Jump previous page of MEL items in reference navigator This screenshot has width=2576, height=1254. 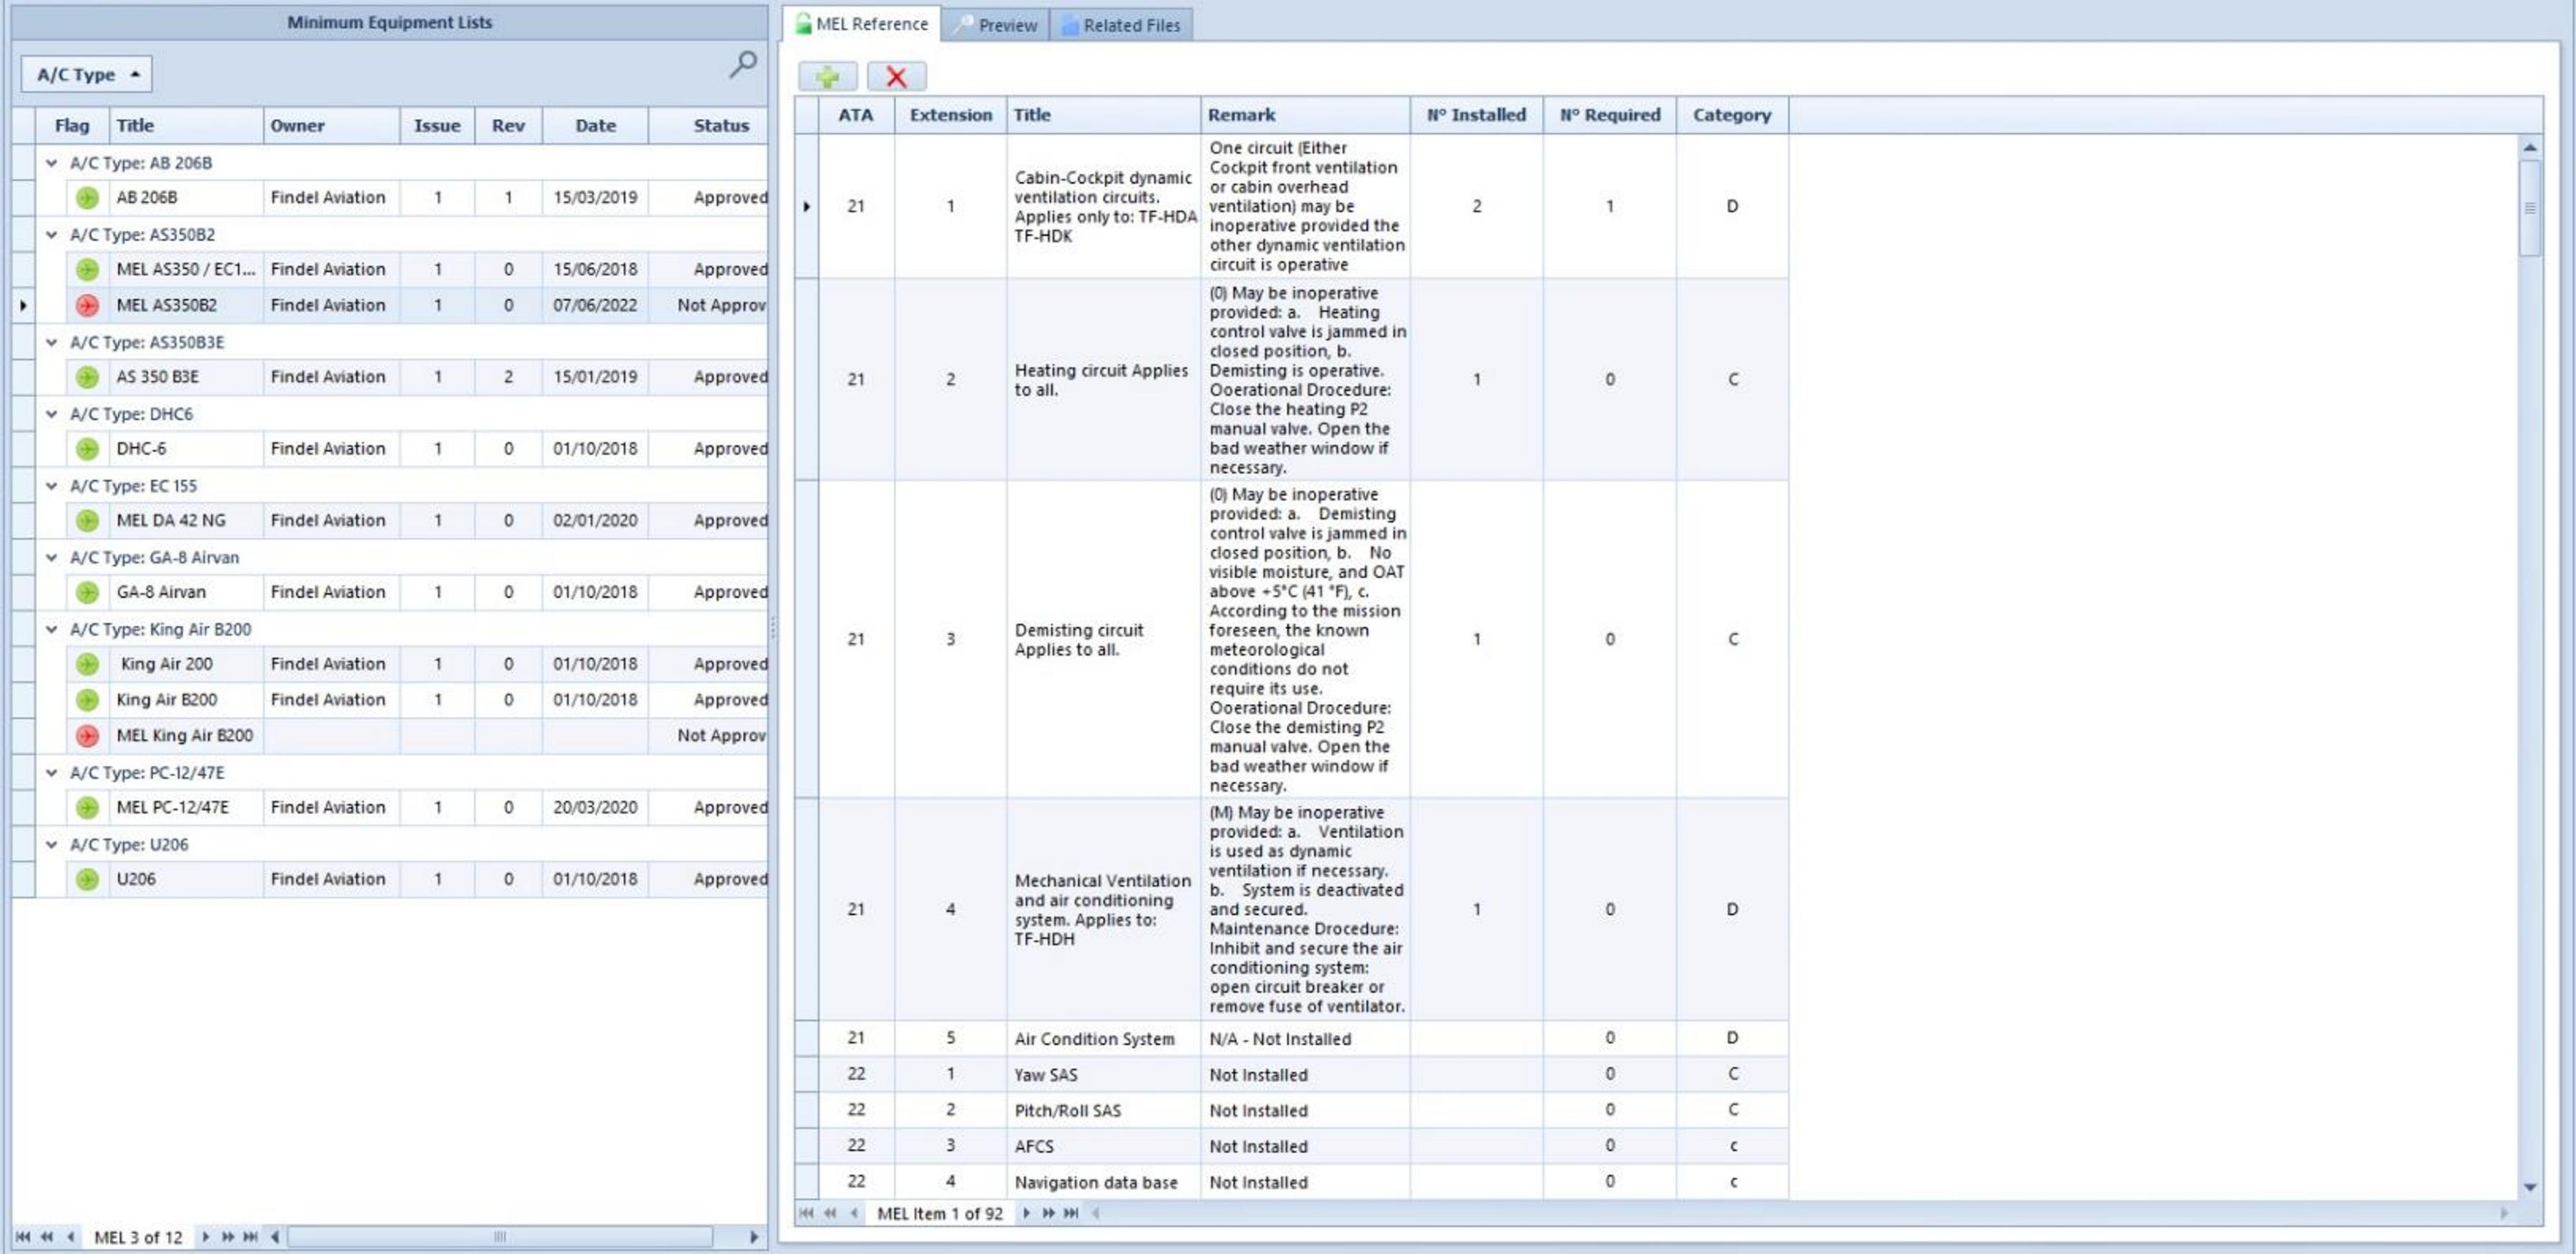(830, 1213)
